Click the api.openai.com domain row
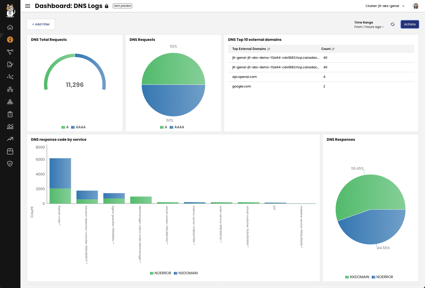The width and height of the screenshot is (425, 288). (x=321, y=77)
